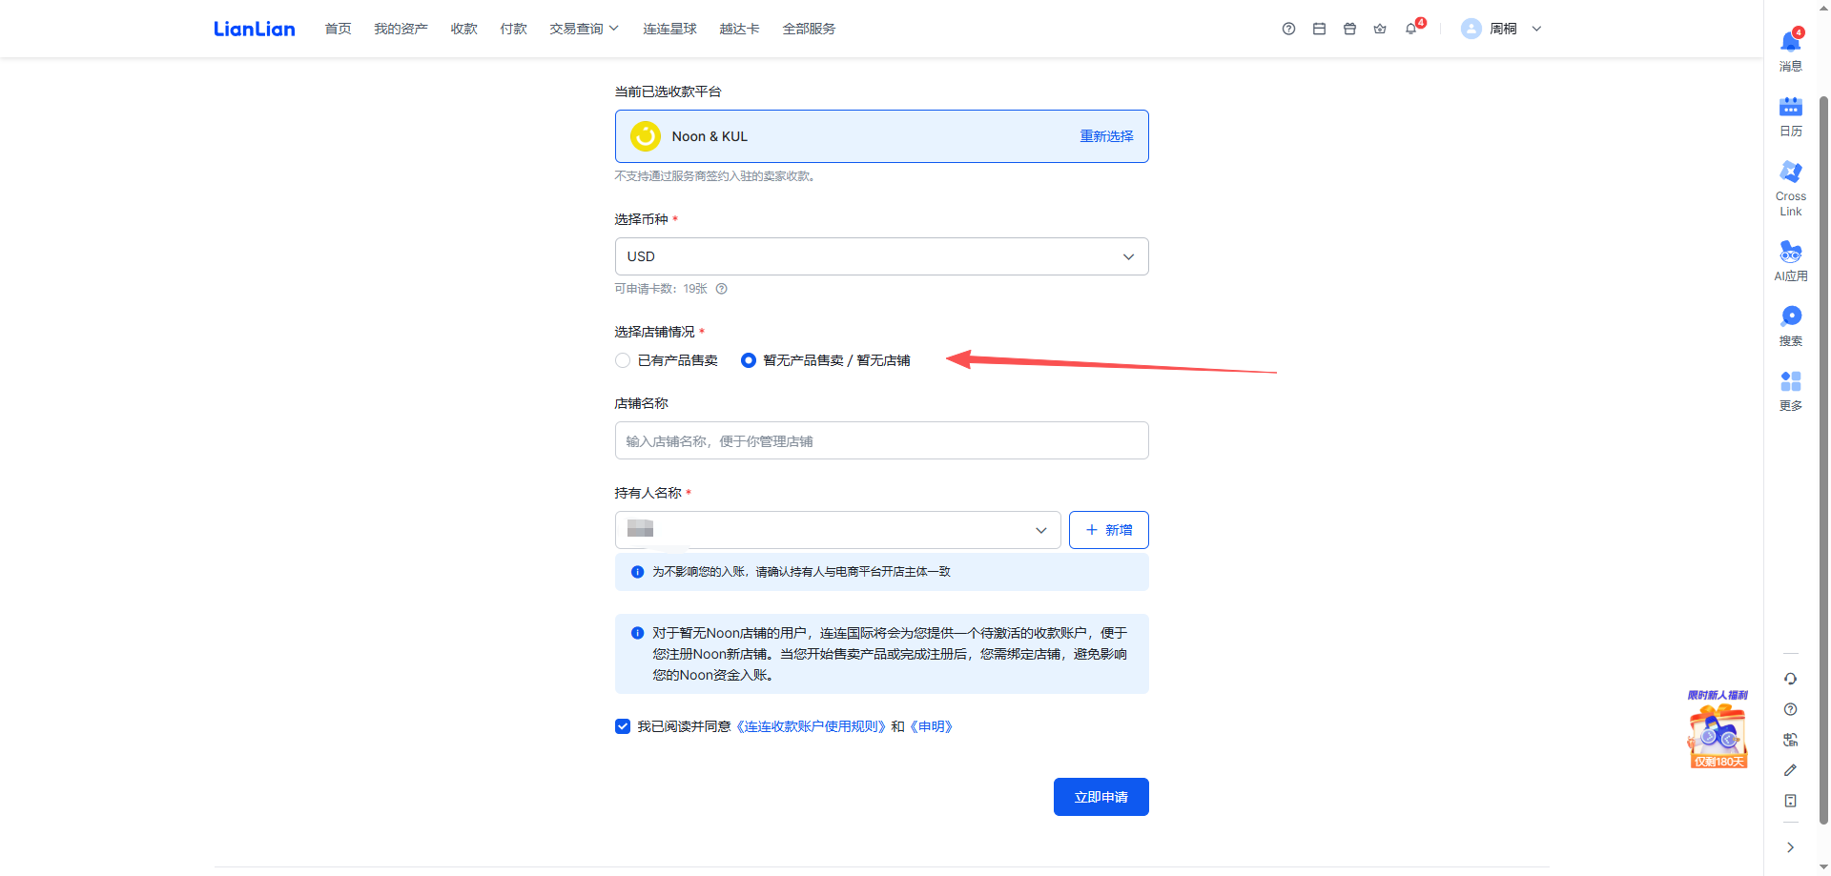Switch language with the 中/En icon

(1791, 740)
